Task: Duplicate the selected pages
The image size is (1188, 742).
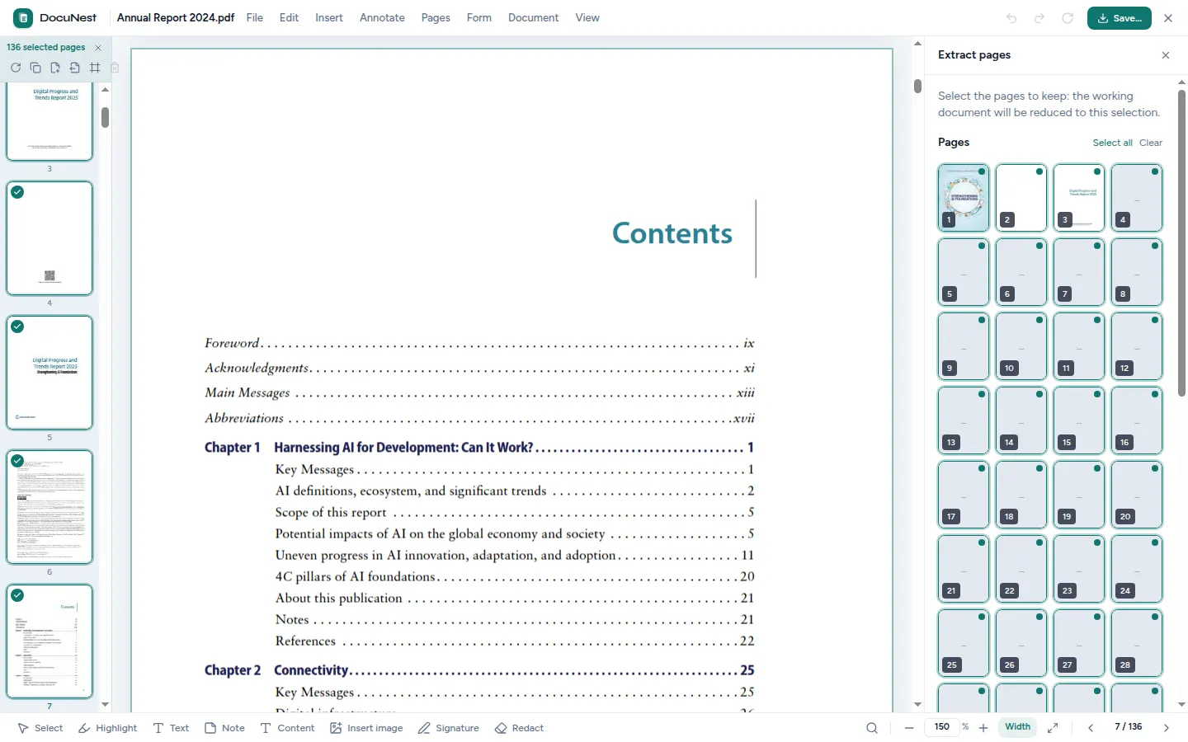Action: [x=35, y=68]
